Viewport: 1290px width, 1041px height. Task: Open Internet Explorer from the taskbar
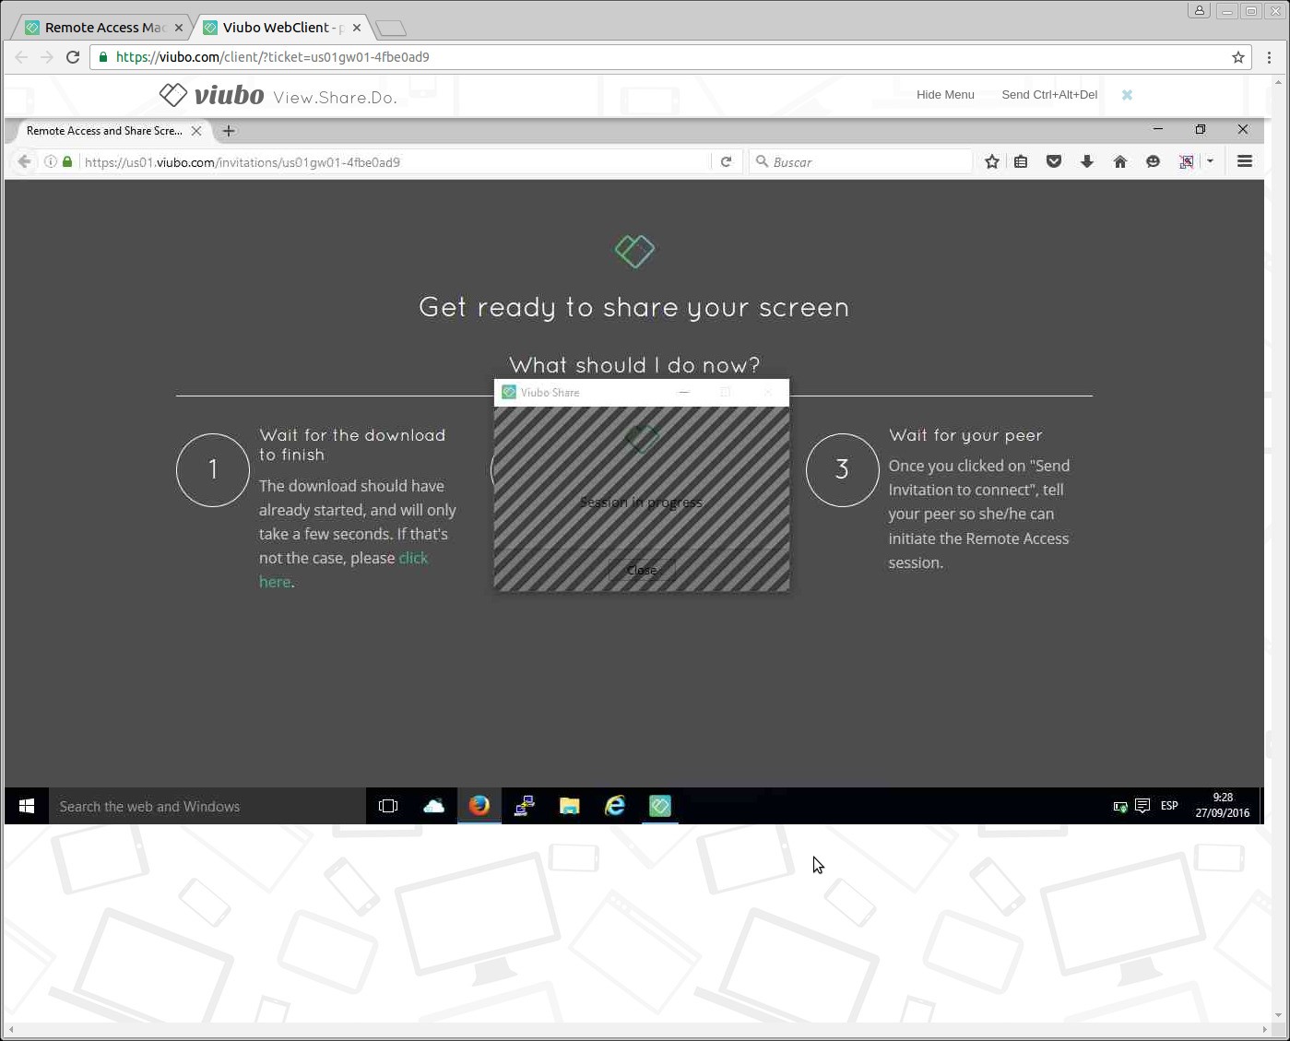614,805
